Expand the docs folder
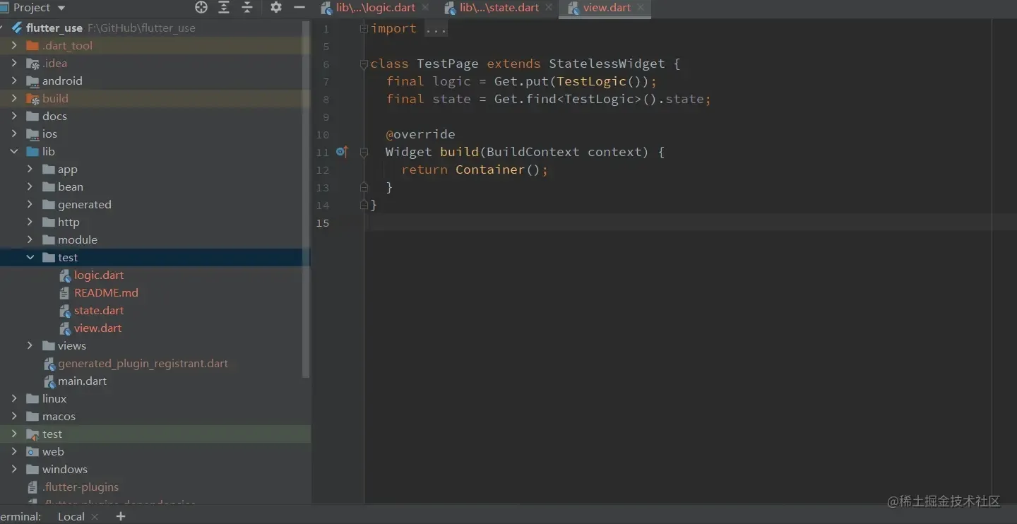 coord(14,116)
